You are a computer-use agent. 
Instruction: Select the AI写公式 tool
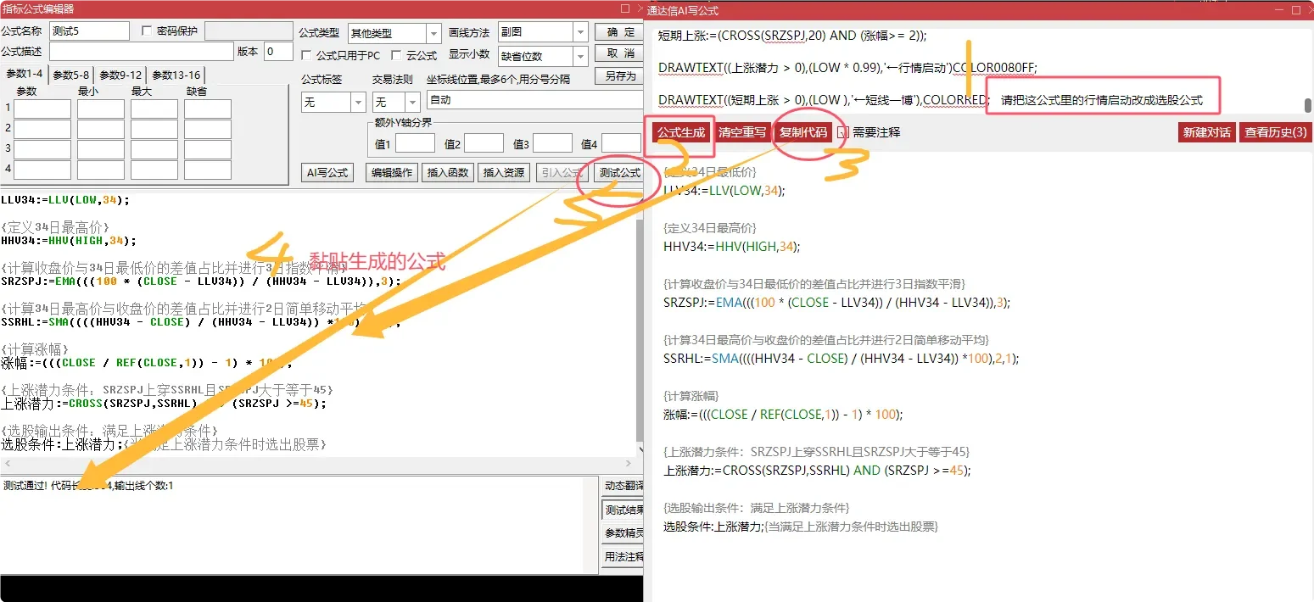(x=327, y=172)
